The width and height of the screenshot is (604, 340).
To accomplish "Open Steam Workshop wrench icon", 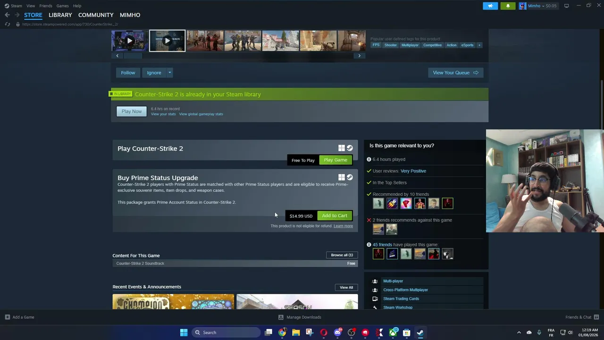I will pyautogui.click(x=375, y=307).
